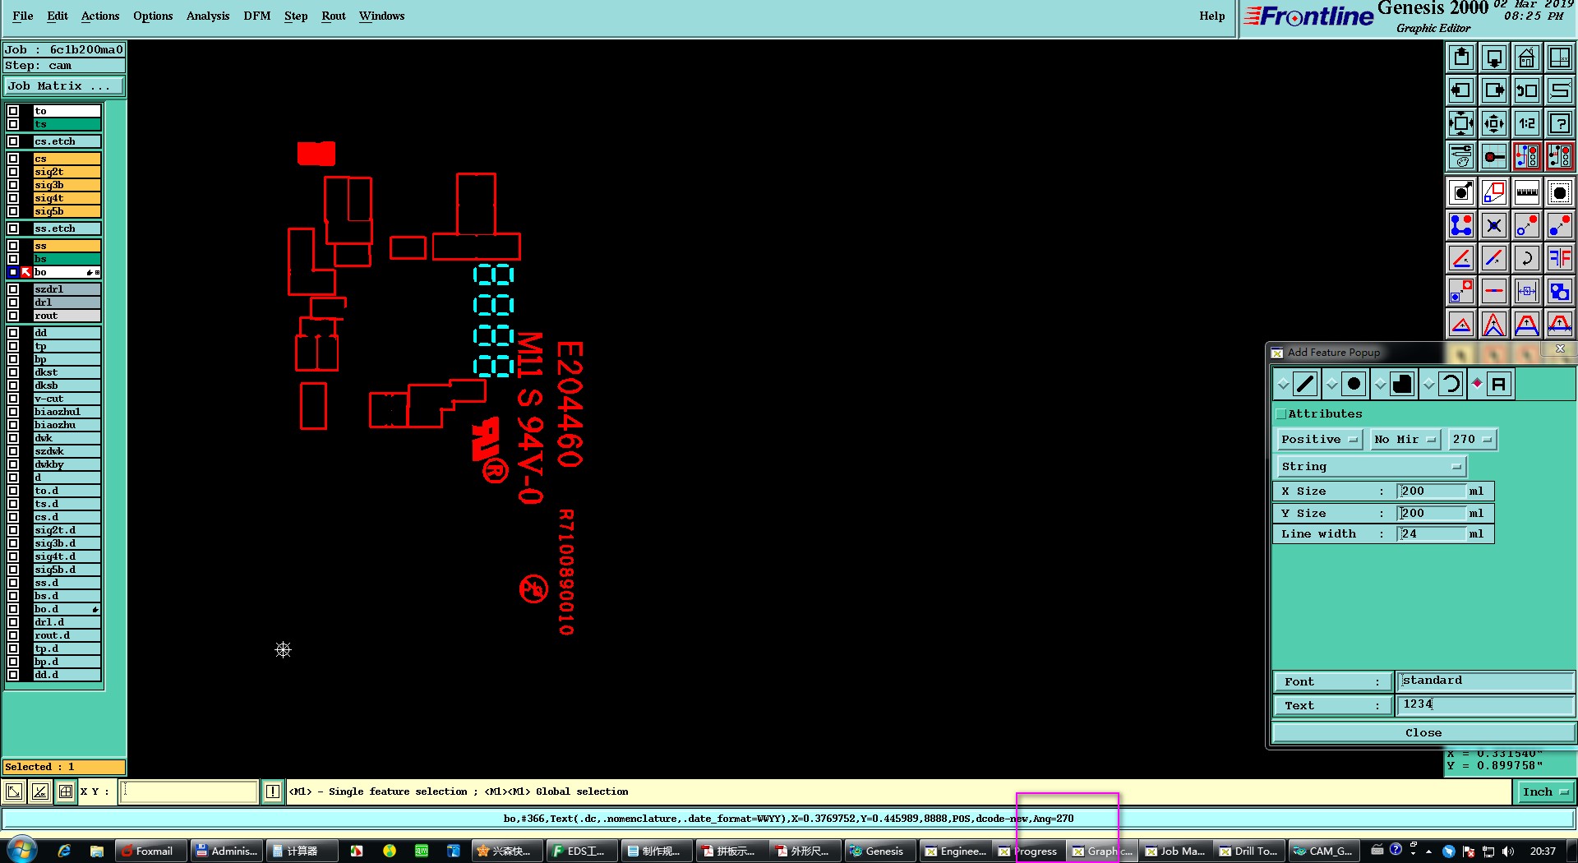1578x863 pixels.
Task: Click the Home view icon
Action: pos(1527,58)
